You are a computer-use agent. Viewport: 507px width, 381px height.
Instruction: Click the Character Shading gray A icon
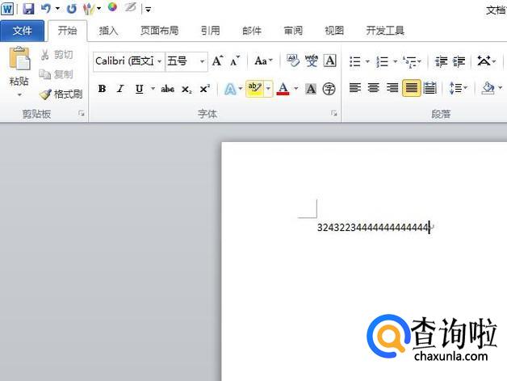[x=311, y=89]
